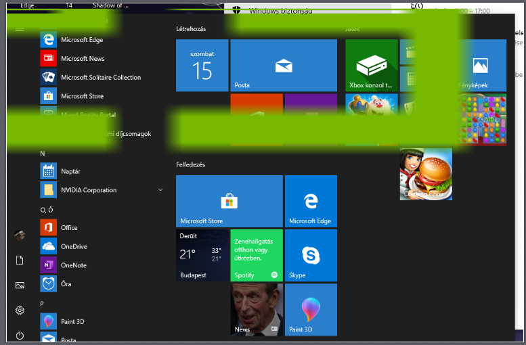Open the Posta mail tile
Image resolution: width=526 pixels, height=345 pixels.
click(284, 66)
